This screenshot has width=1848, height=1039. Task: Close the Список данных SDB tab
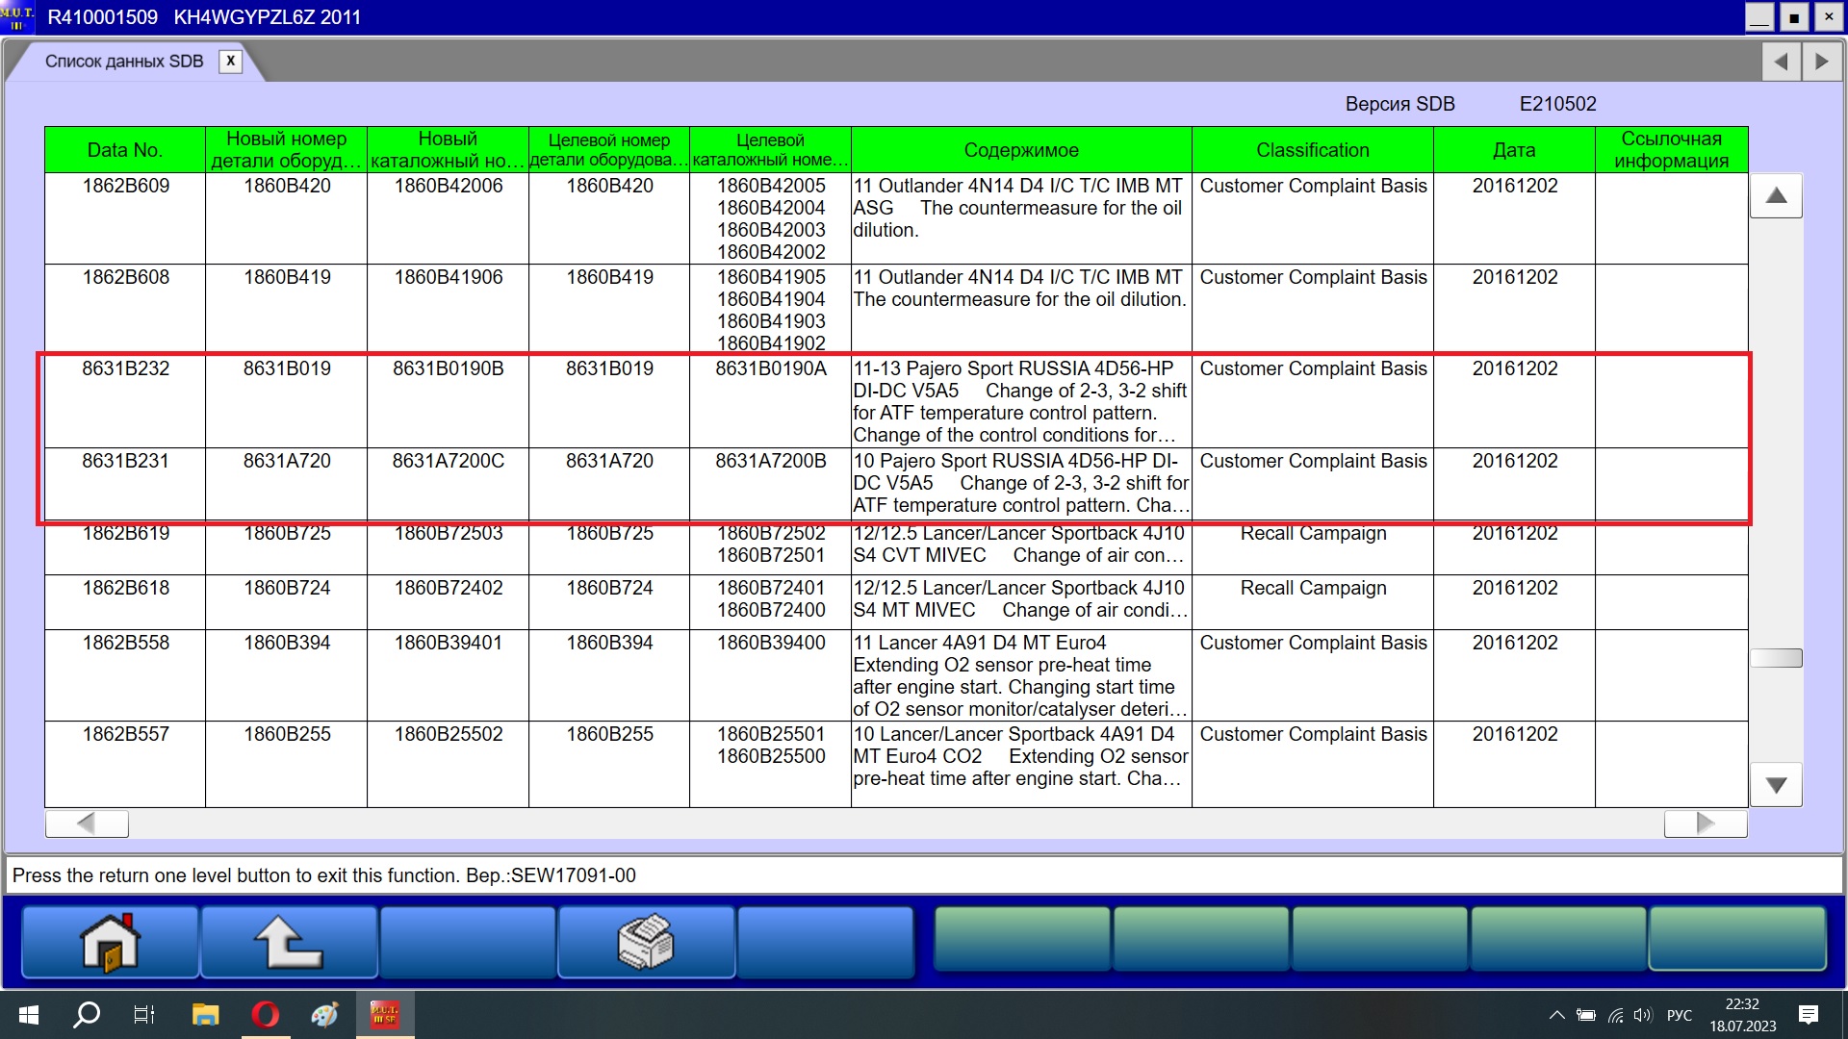(230, 61)
